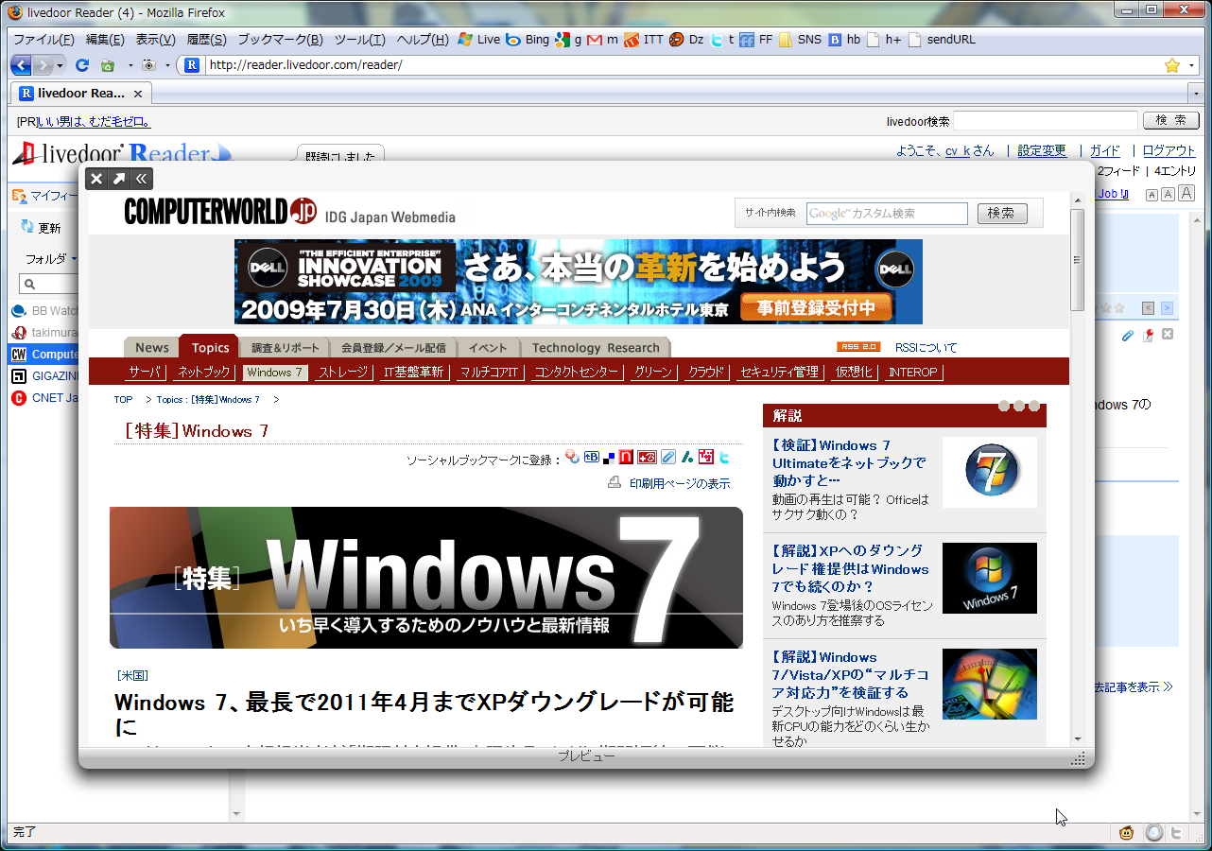Image resolution: width=1212 pixels, height=851 pixels.
Task: Click the Dell Innovation Showcase 2009 banner
Action: pos(579,282)
